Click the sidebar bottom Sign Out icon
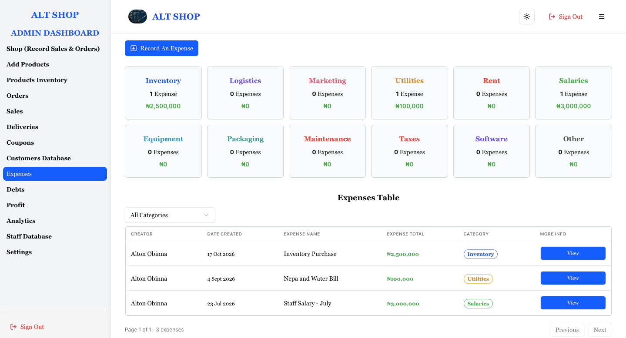626x338 pixels. click(13, 327)
